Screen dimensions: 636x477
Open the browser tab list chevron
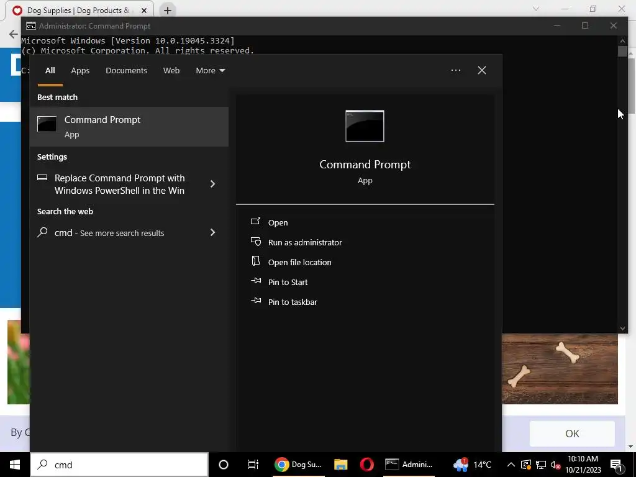point(536,9)
